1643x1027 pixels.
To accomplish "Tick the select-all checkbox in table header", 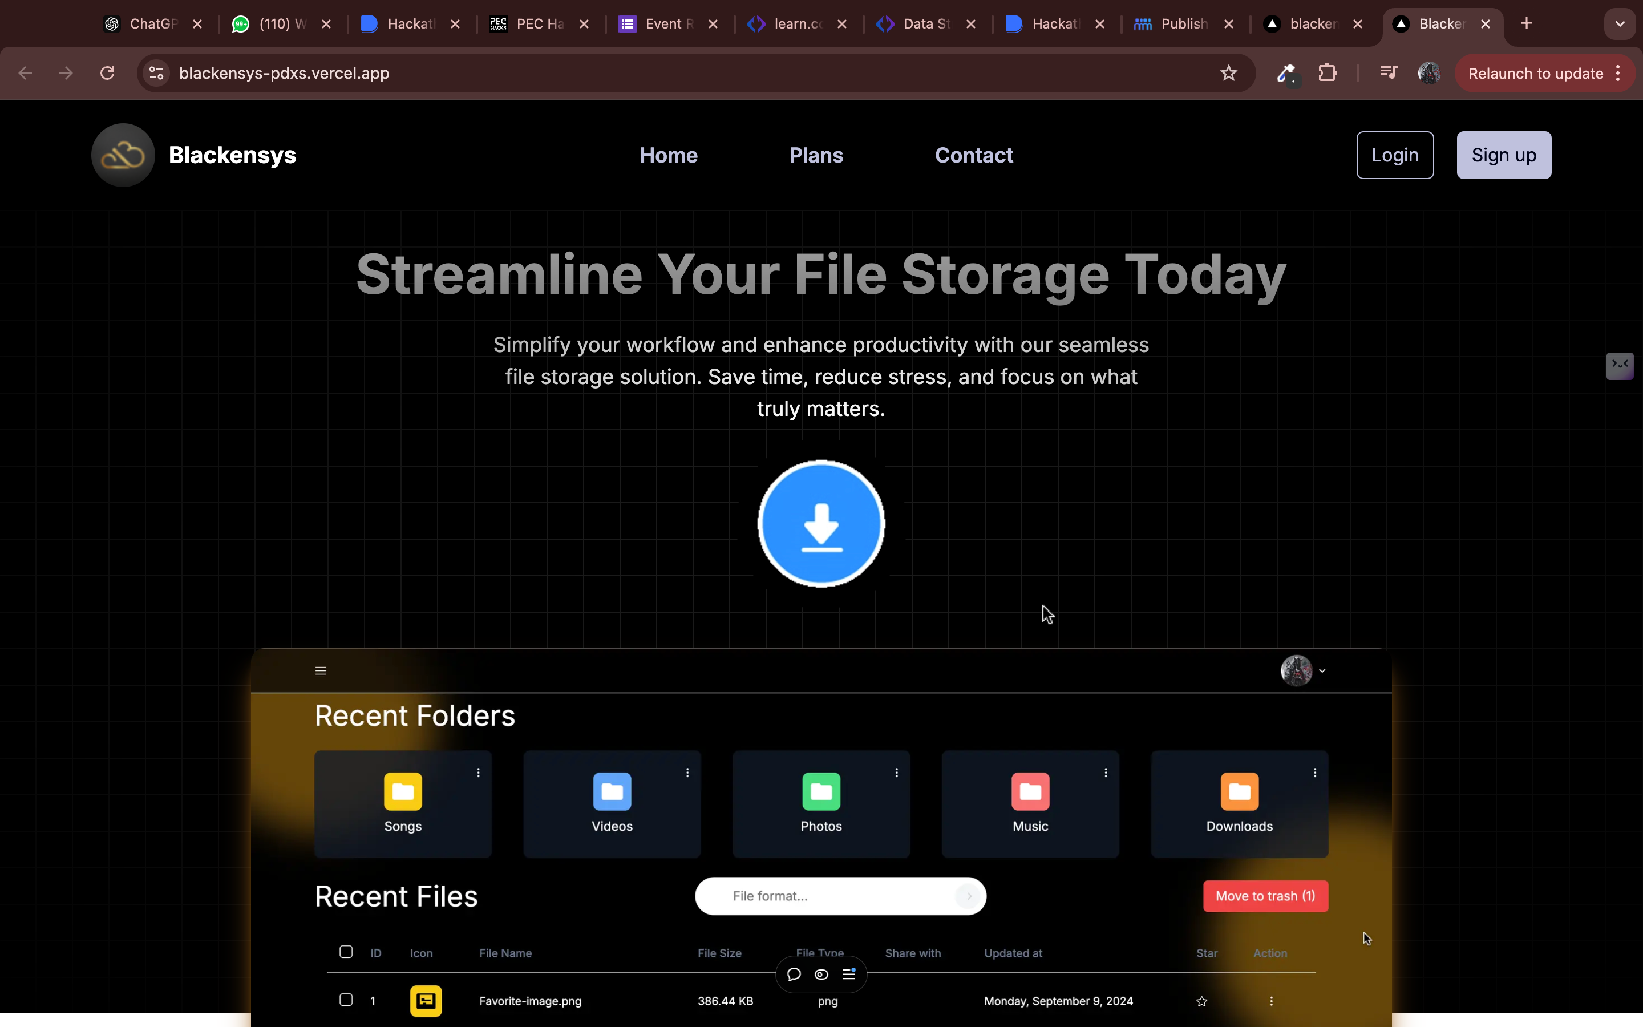I will click(x=346, y=952).
